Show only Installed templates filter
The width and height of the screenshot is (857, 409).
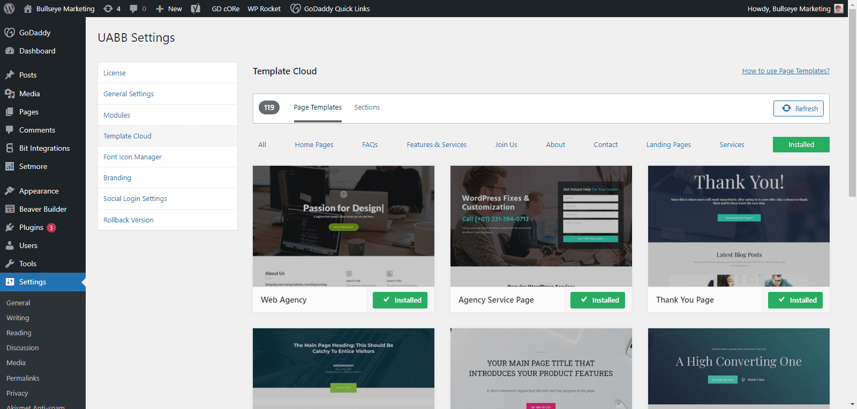(801, 145)
